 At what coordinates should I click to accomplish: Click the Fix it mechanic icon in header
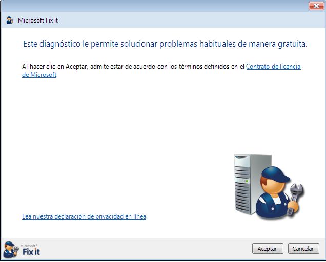(x=10, y=20)
